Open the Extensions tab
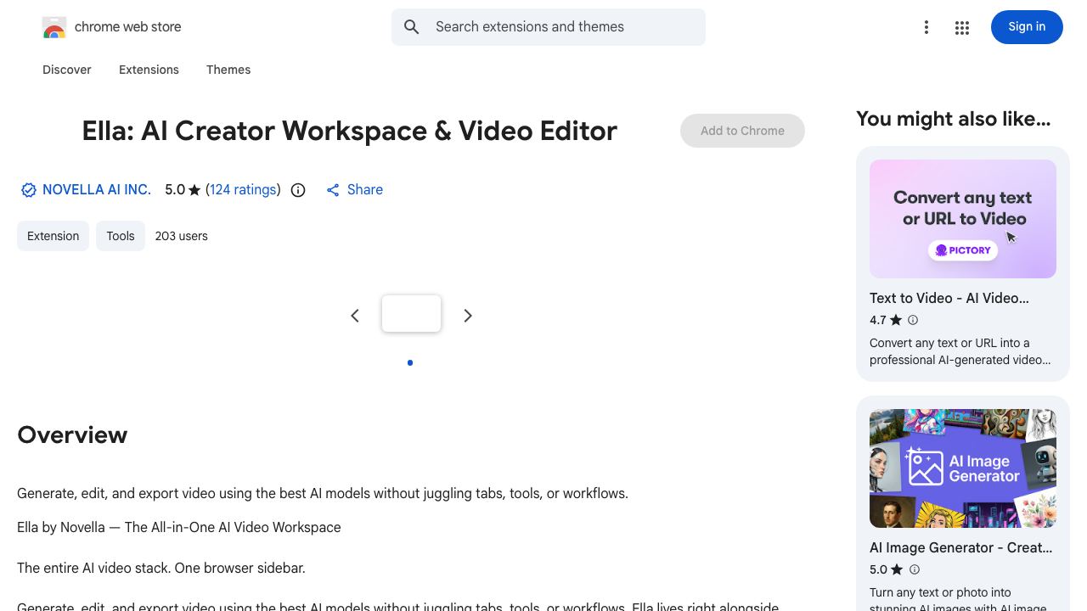 click(x=149, y=70)
